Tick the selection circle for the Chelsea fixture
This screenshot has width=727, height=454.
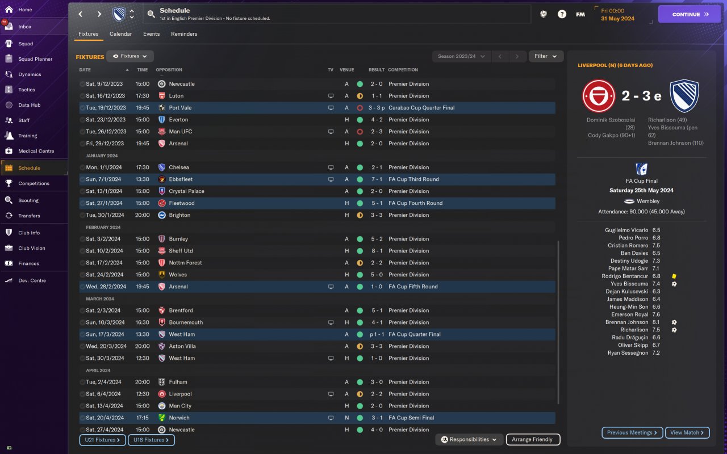click(82, 167)
